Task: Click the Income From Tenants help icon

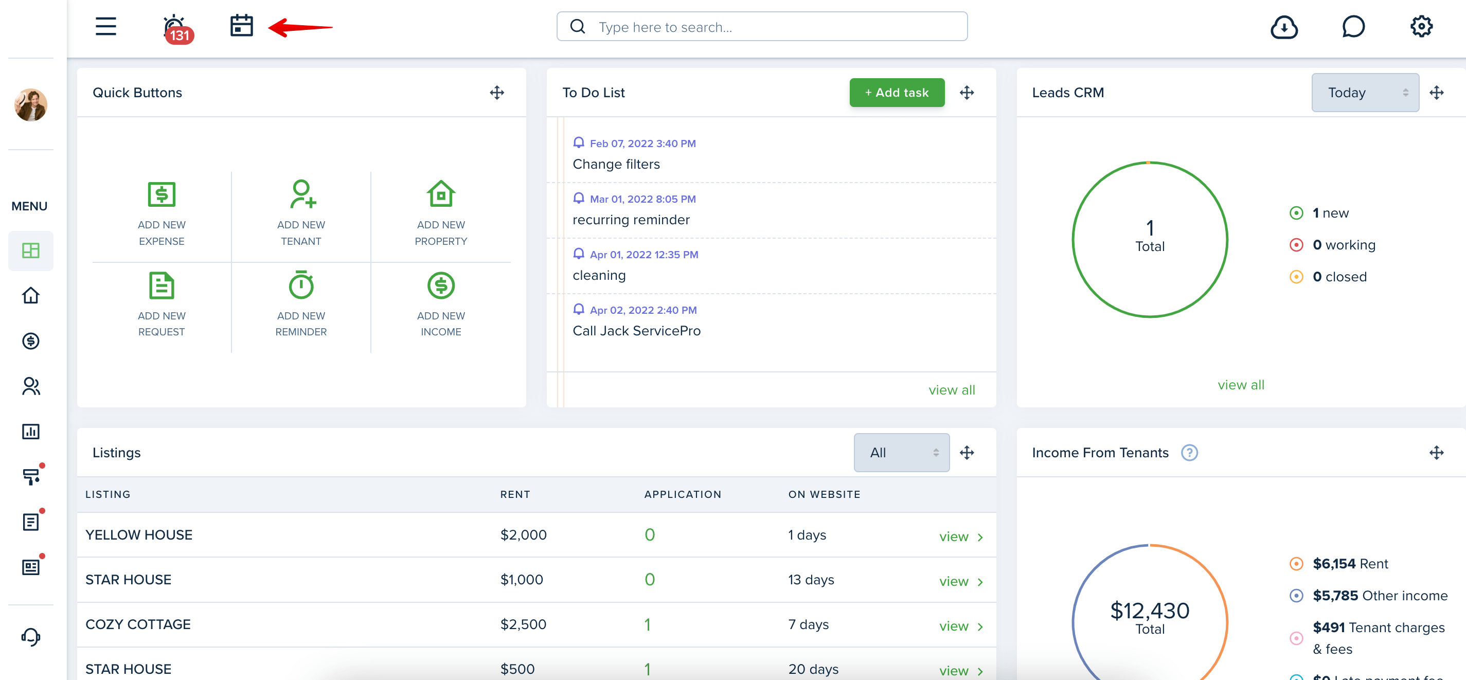Action: coord(1189,452)
